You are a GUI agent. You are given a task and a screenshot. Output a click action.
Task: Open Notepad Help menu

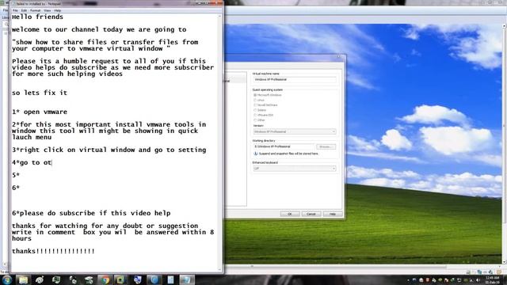[58, 10]
